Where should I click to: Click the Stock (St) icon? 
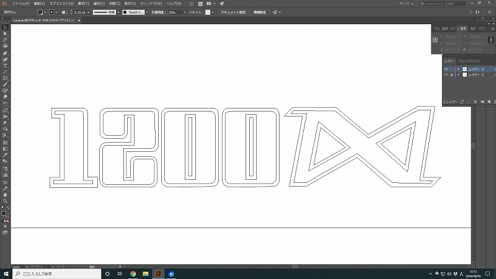(200, 4)
